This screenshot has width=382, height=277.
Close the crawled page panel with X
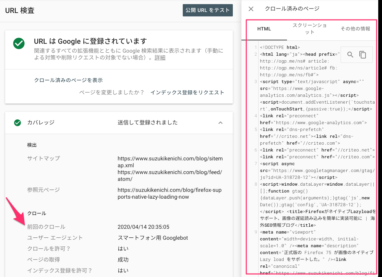251,9
